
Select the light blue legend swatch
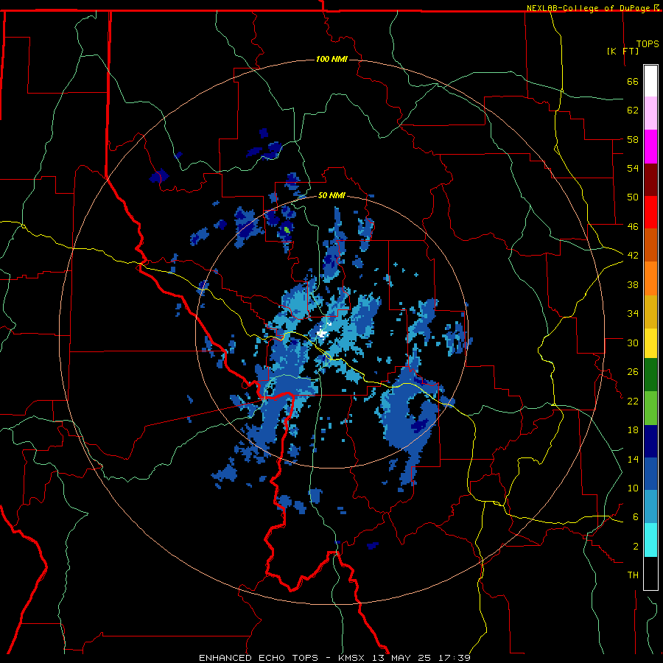650,507
